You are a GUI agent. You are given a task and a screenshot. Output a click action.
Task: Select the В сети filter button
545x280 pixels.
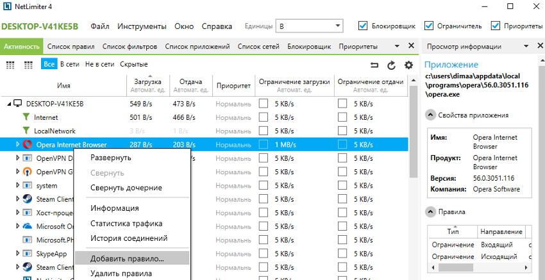[x=70, y=64]
